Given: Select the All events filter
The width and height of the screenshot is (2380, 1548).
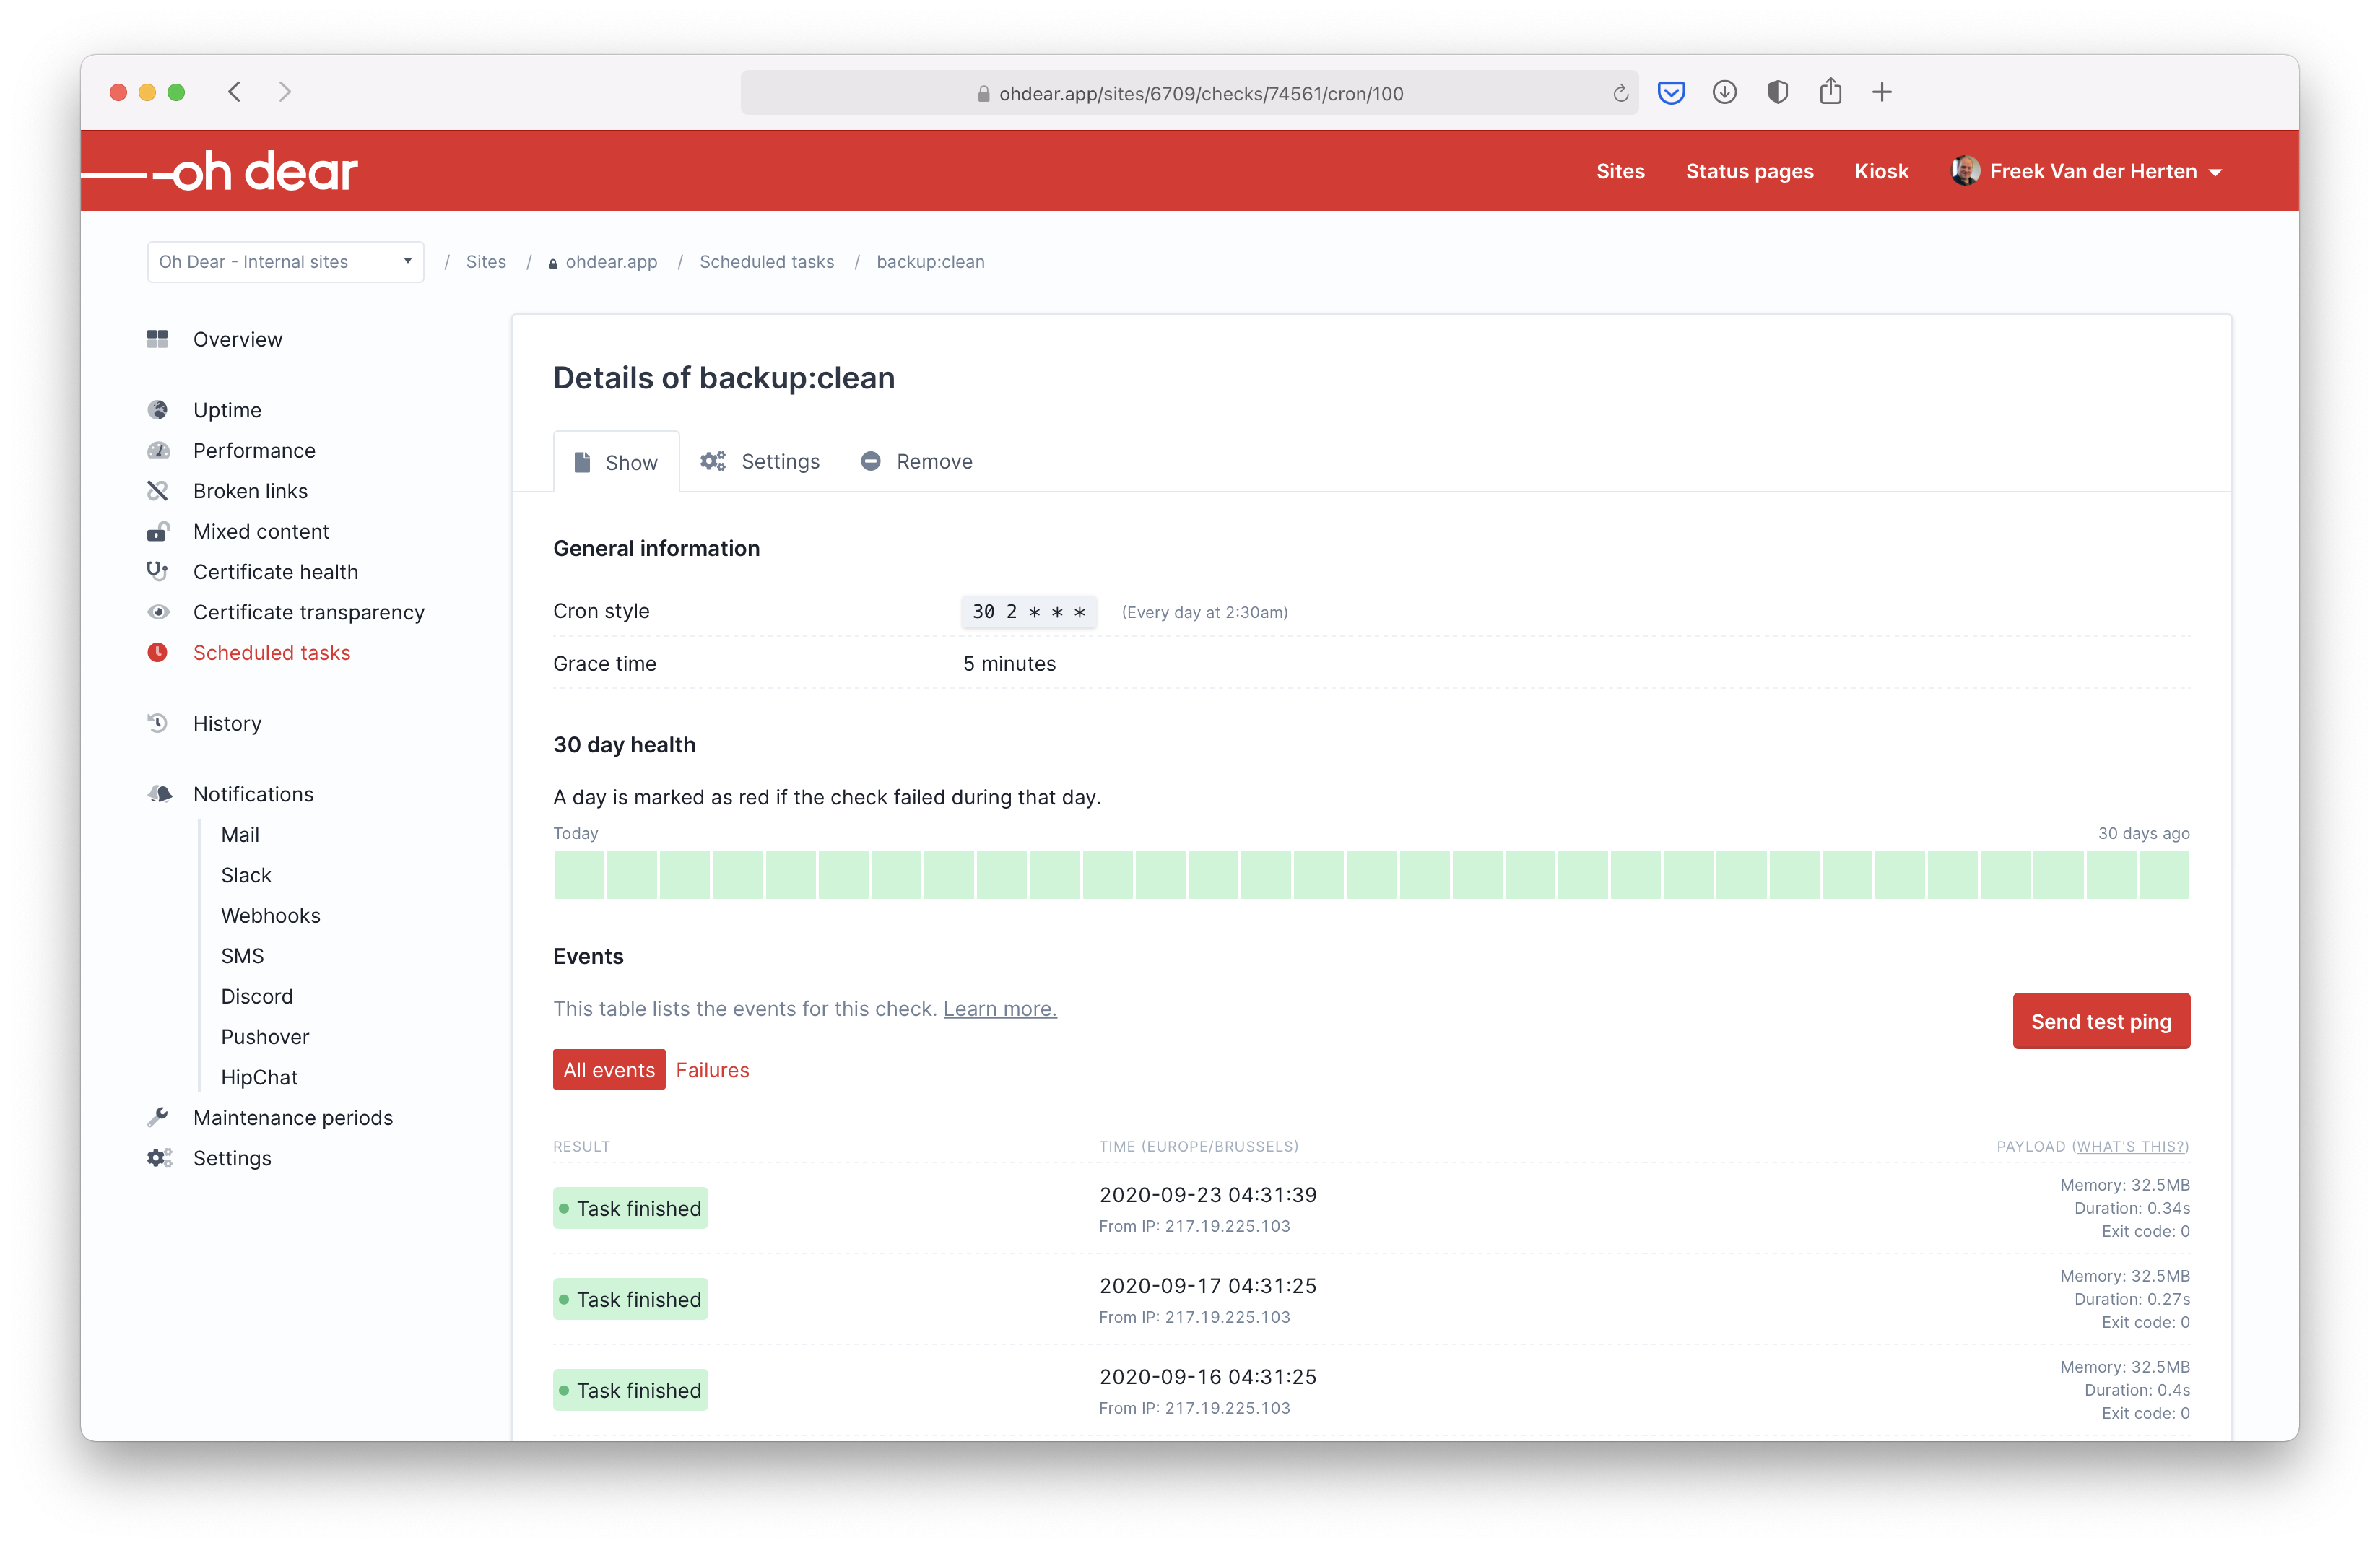Looking at the screenshot, I should [609, 1070].
